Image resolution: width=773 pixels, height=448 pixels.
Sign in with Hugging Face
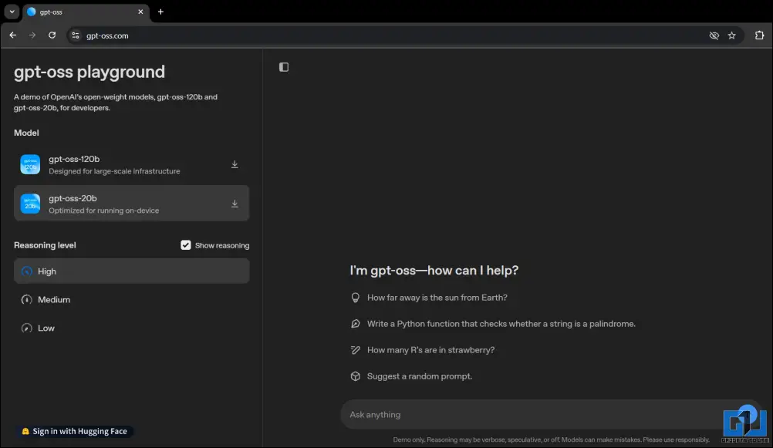(x=74, y=431)
